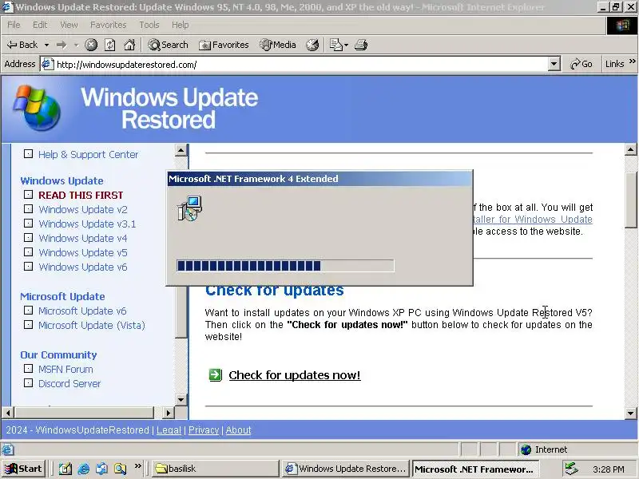The width and height of the screenshot is (639, 479).
Task: Switch to the basilisk taskbar button
Action: (215, 469)
